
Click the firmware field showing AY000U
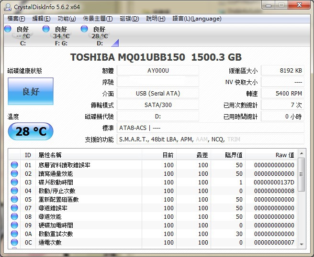(x=158, y=71)
